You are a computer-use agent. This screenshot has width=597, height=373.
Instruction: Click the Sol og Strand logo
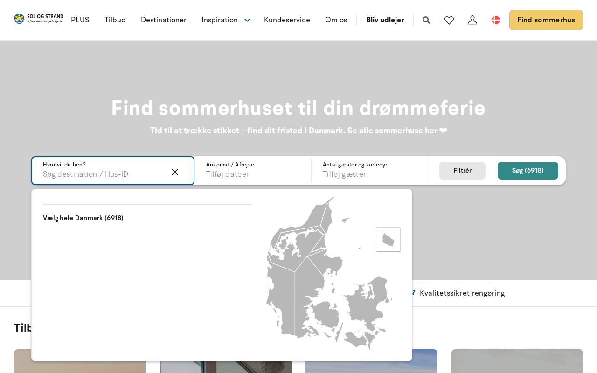38,19
